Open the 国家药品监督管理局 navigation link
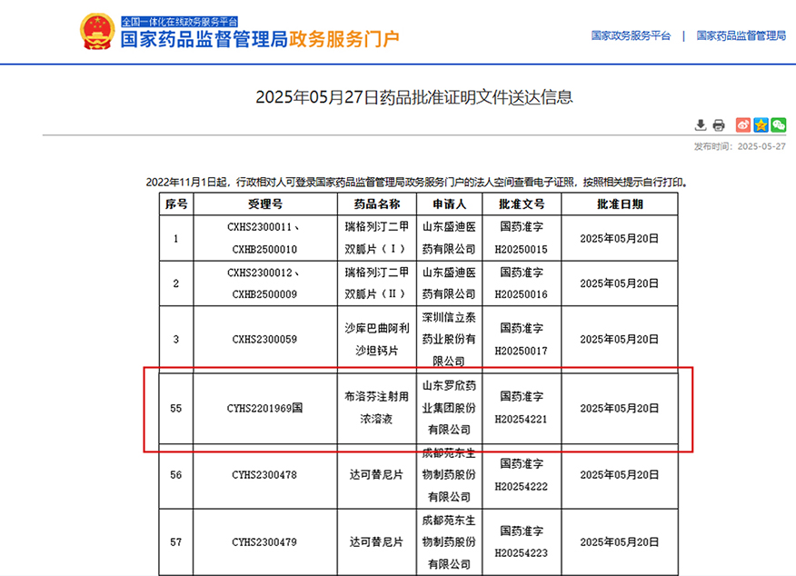 [740, 36]
